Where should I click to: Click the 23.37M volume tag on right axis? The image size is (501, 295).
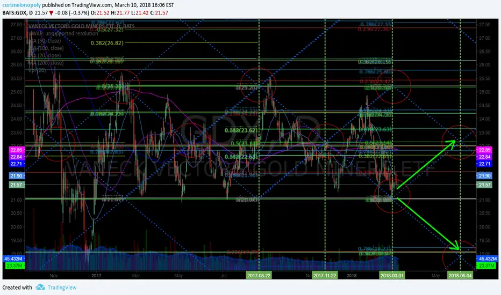click(487, 265)
